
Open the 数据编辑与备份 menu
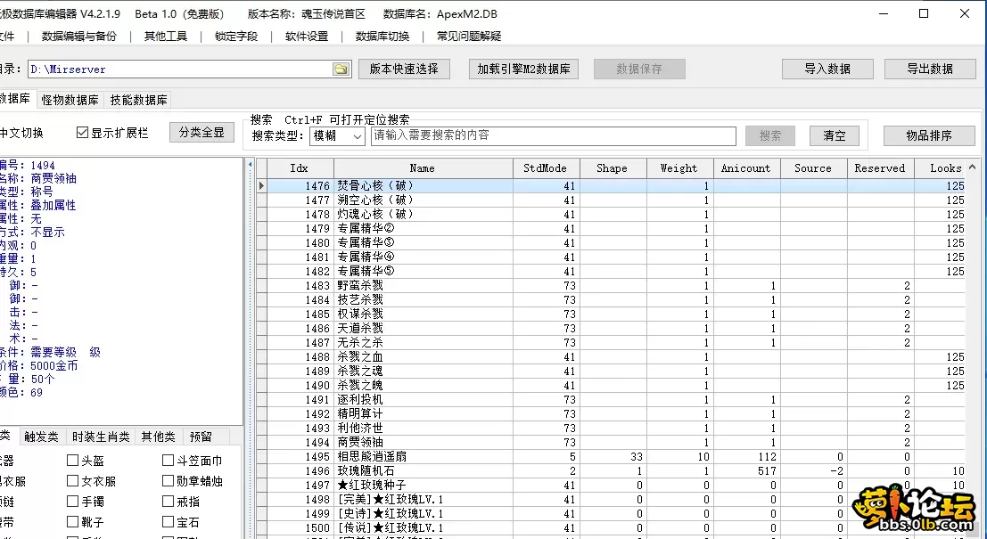[81, 36]
